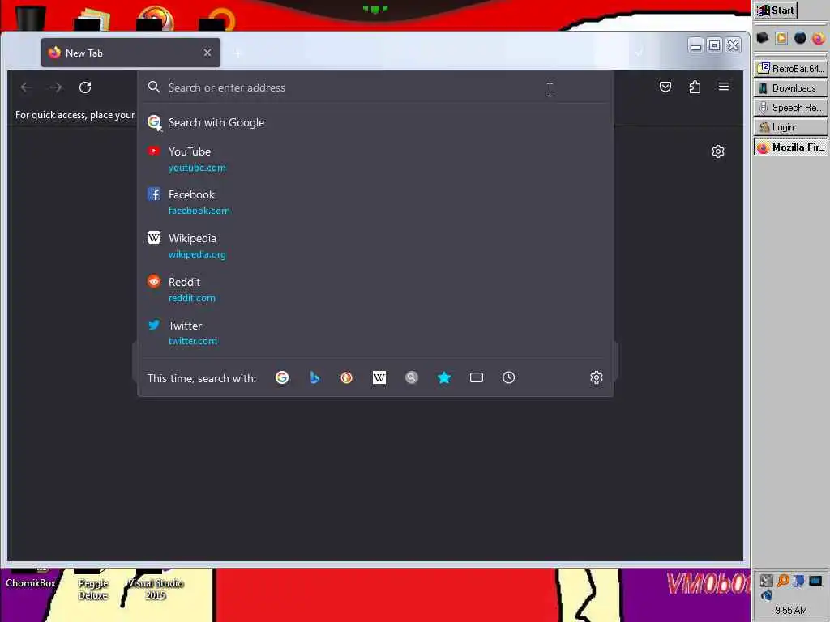The width and height of the screenshot is (830, 622).
Task: Open the YouTube suggestion
Action: (375, 160)
